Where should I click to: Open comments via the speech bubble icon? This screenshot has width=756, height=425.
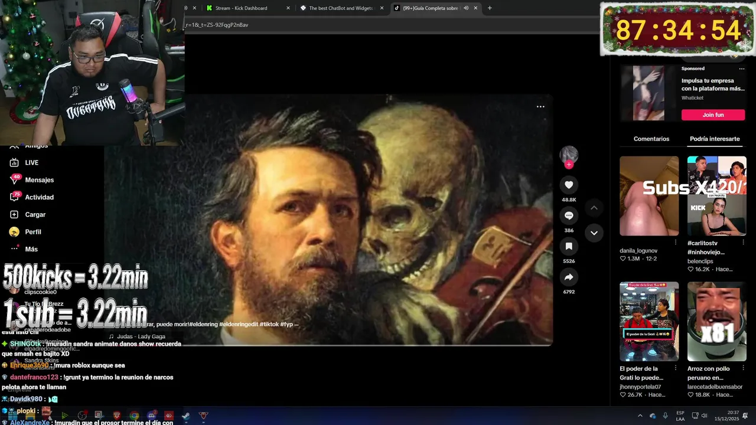pos(569,215)
